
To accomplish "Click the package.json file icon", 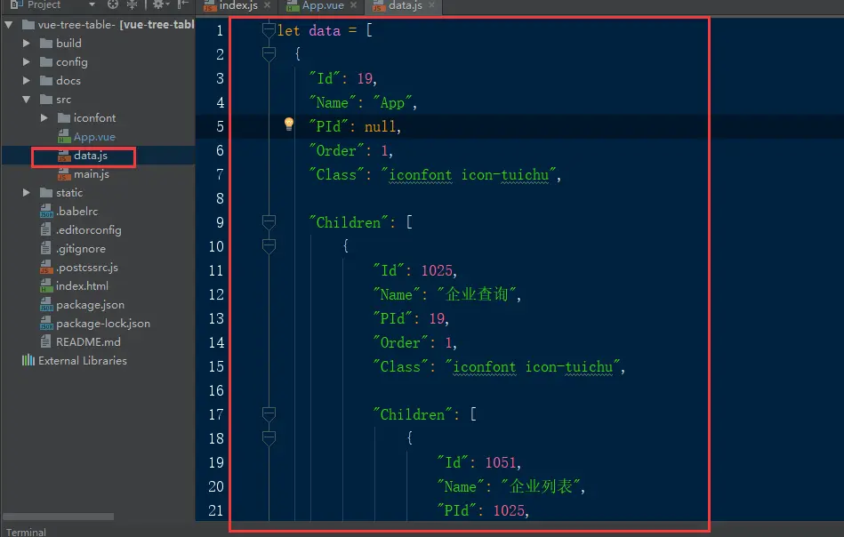I will coord(46,305).
